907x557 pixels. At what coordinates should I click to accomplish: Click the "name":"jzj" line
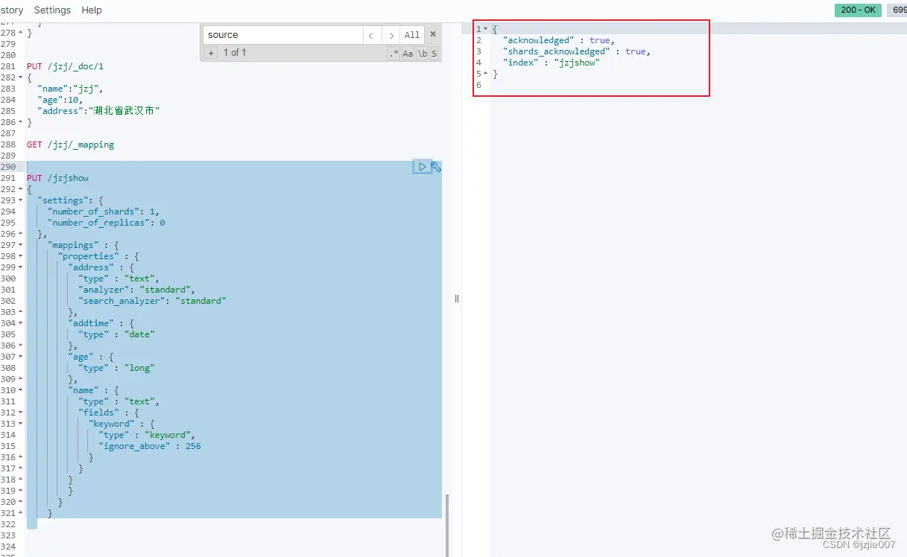[x=71, y=89]
